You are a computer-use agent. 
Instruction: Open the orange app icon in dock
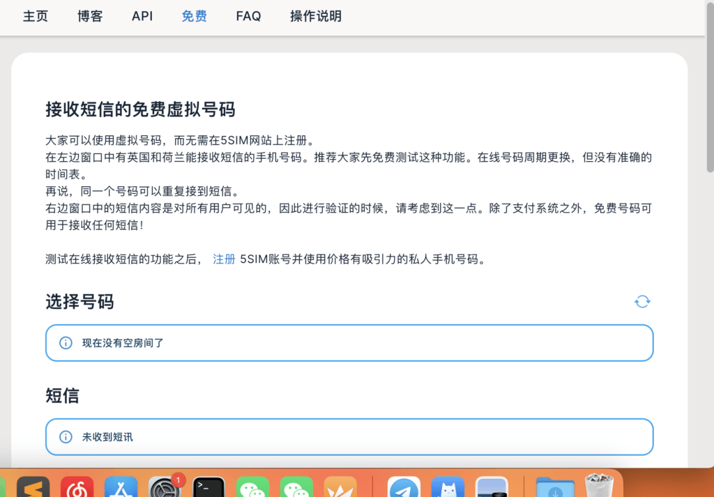[x=340, y=487]
